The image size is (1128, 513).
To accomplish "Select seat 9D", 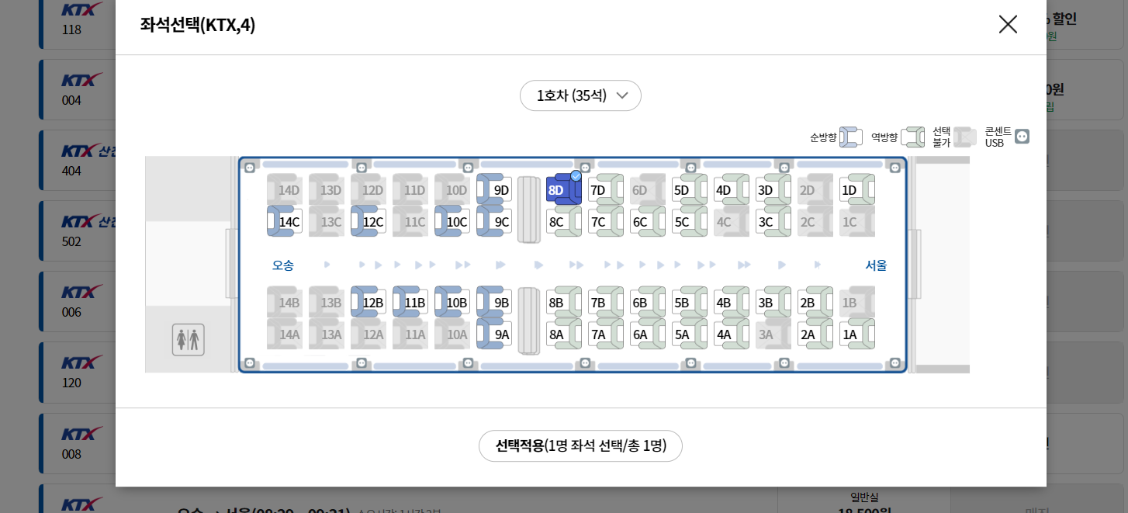I will (494, 190).
